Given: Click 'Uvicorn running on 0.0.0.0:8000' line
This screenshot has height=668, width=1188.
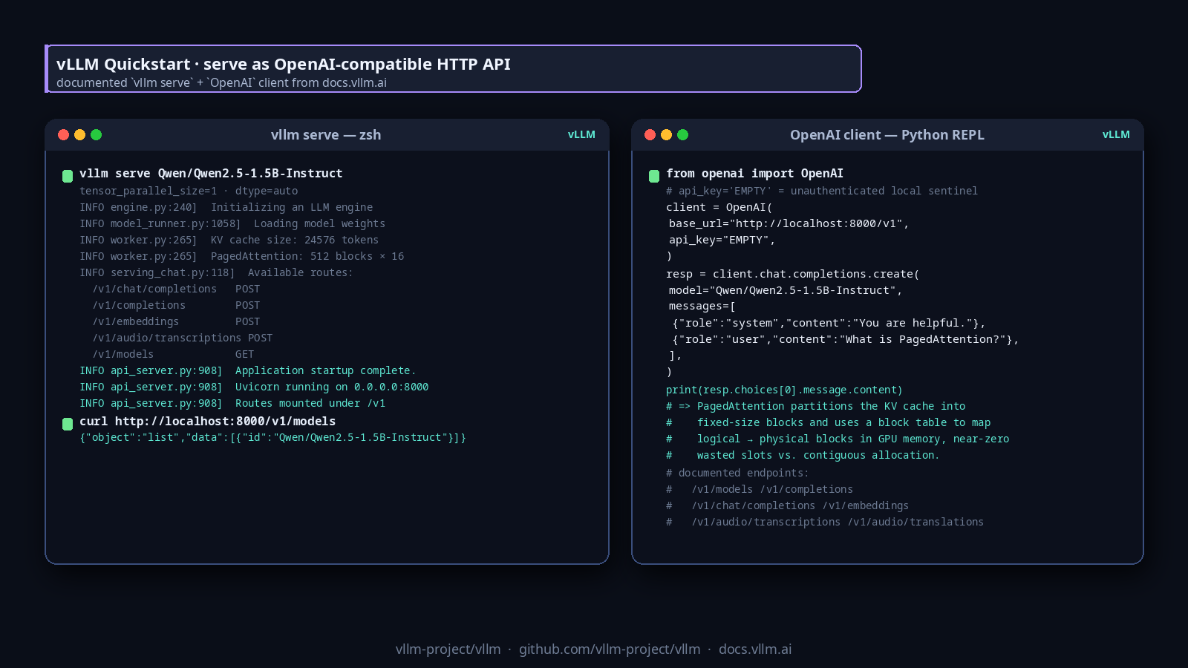Looking at the screenshot, I should pos(254,387).
